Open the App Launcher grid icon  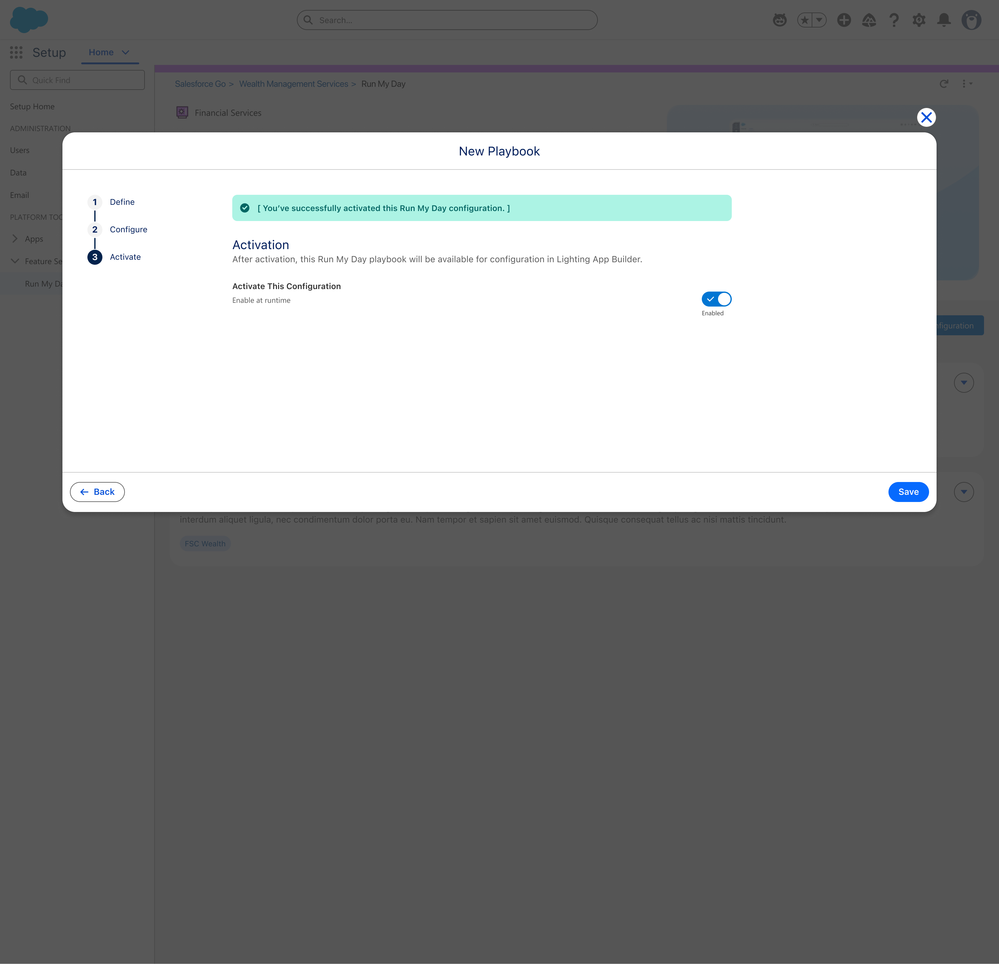(x=16, y=52)
